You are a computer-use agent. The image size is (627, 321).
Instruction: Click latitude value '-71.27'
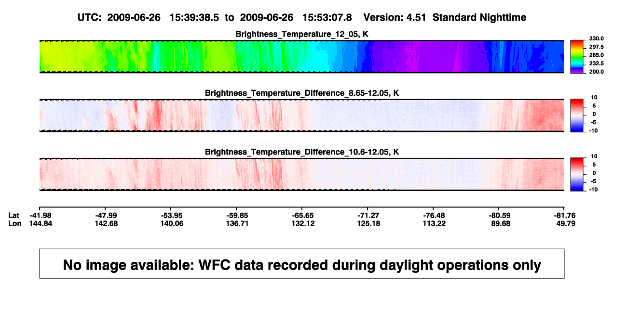(x=368, y=215)
